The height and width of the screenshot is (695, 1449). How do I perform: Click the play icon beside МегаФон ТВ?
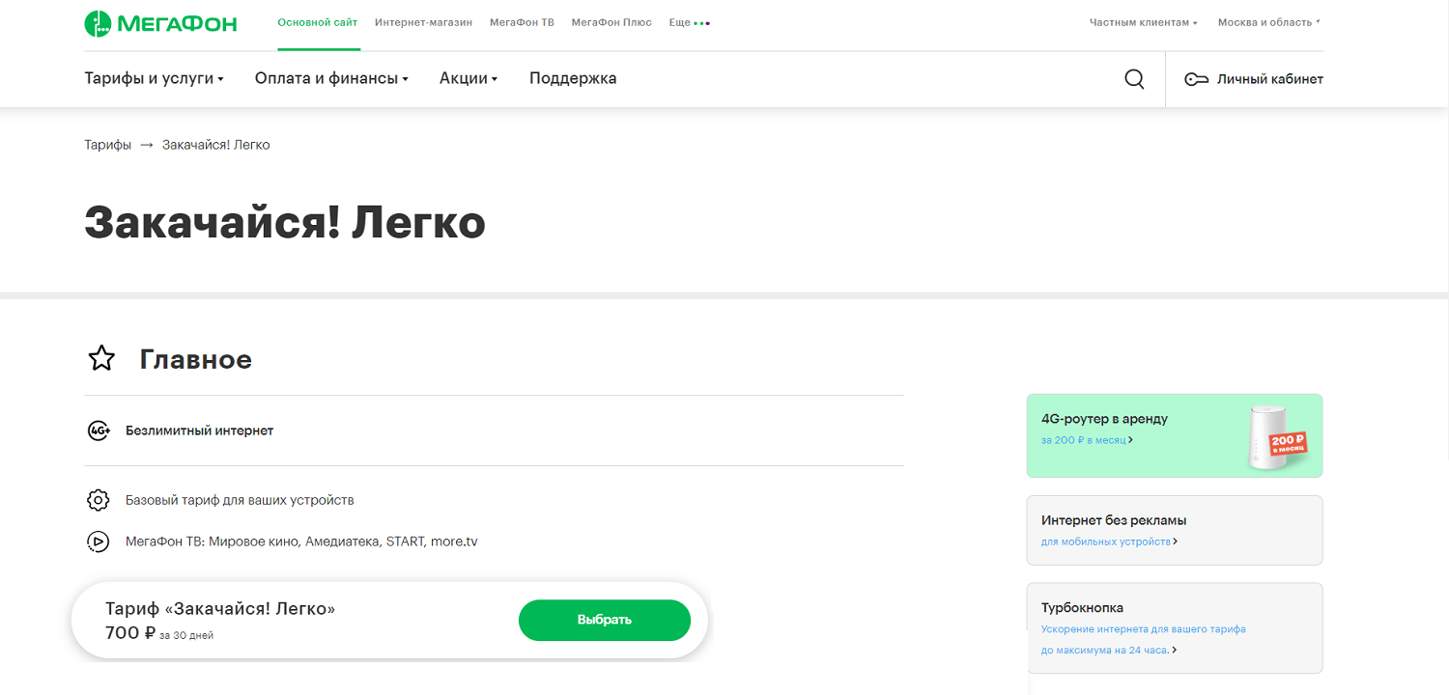tap(98, 542)
